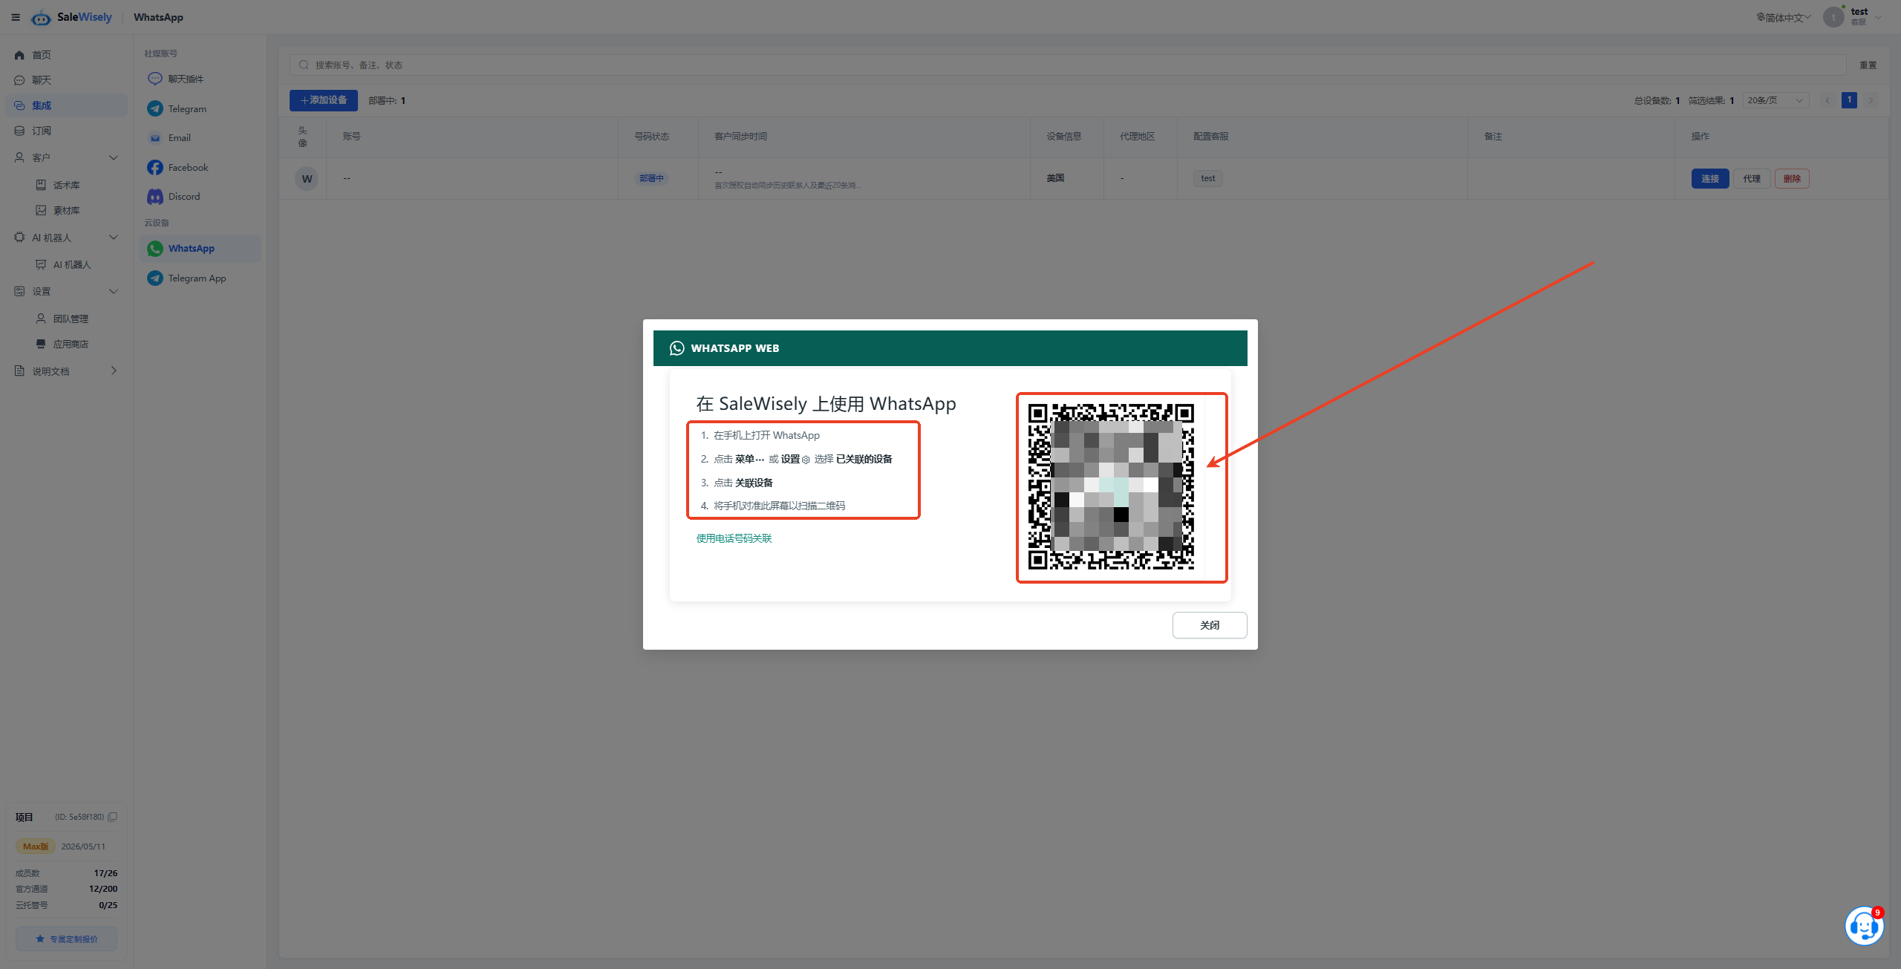
Task: Click the 账号 column header
Action: point(352,137)
